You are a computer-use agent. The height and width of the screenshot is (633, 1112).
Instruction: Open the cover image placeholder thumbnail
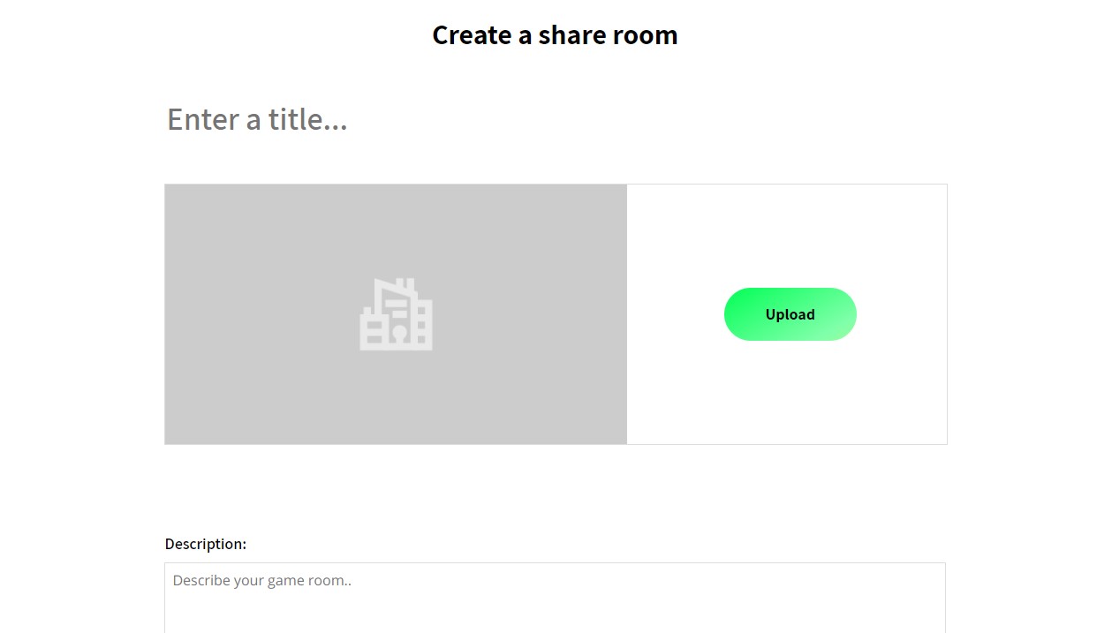396,314
